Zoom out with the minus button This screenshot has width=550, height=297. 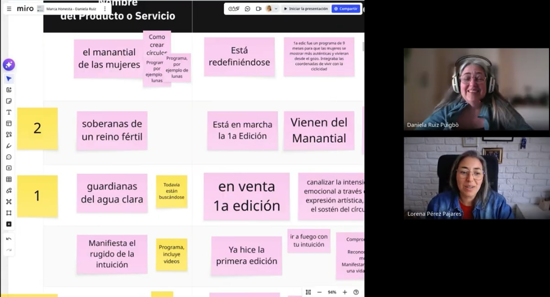click(319, 292)
